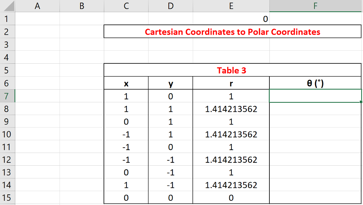The image size is (363, 205).
Task: Click the Select All corner triangle
Action: click(x=8, y=6)
